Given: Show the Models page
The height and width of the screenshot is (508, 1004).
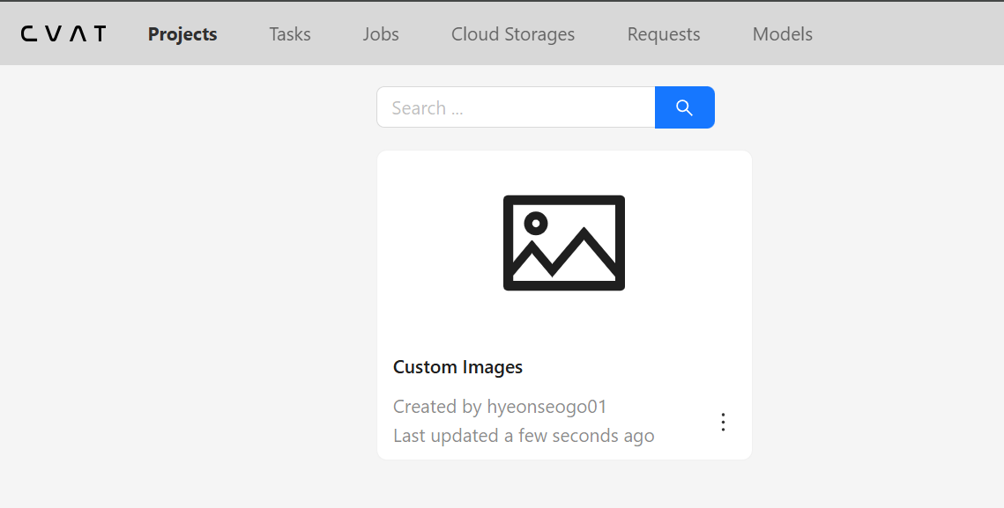Looking at the screenshot, I should 783,34.
